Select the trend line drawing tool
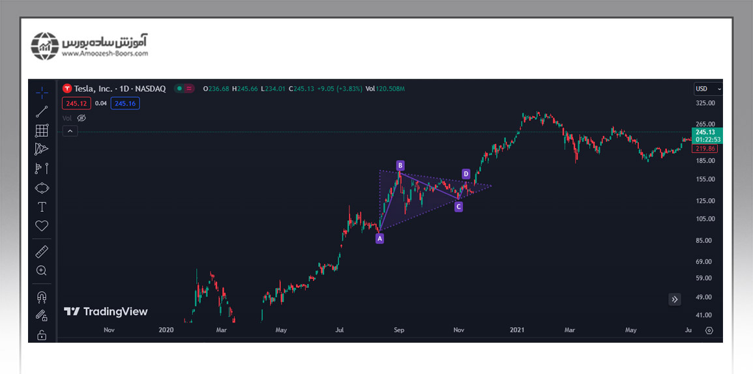 click(42, 111)
